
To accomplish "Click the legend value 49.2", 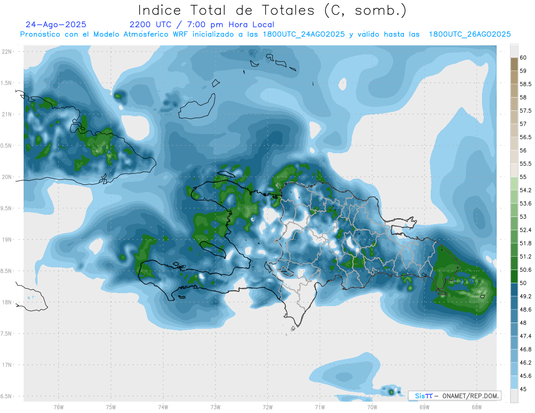I will pos(526,296).
